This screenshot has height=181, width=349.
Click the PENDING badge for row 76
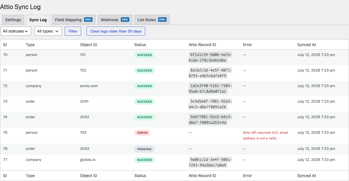(145, 149)
